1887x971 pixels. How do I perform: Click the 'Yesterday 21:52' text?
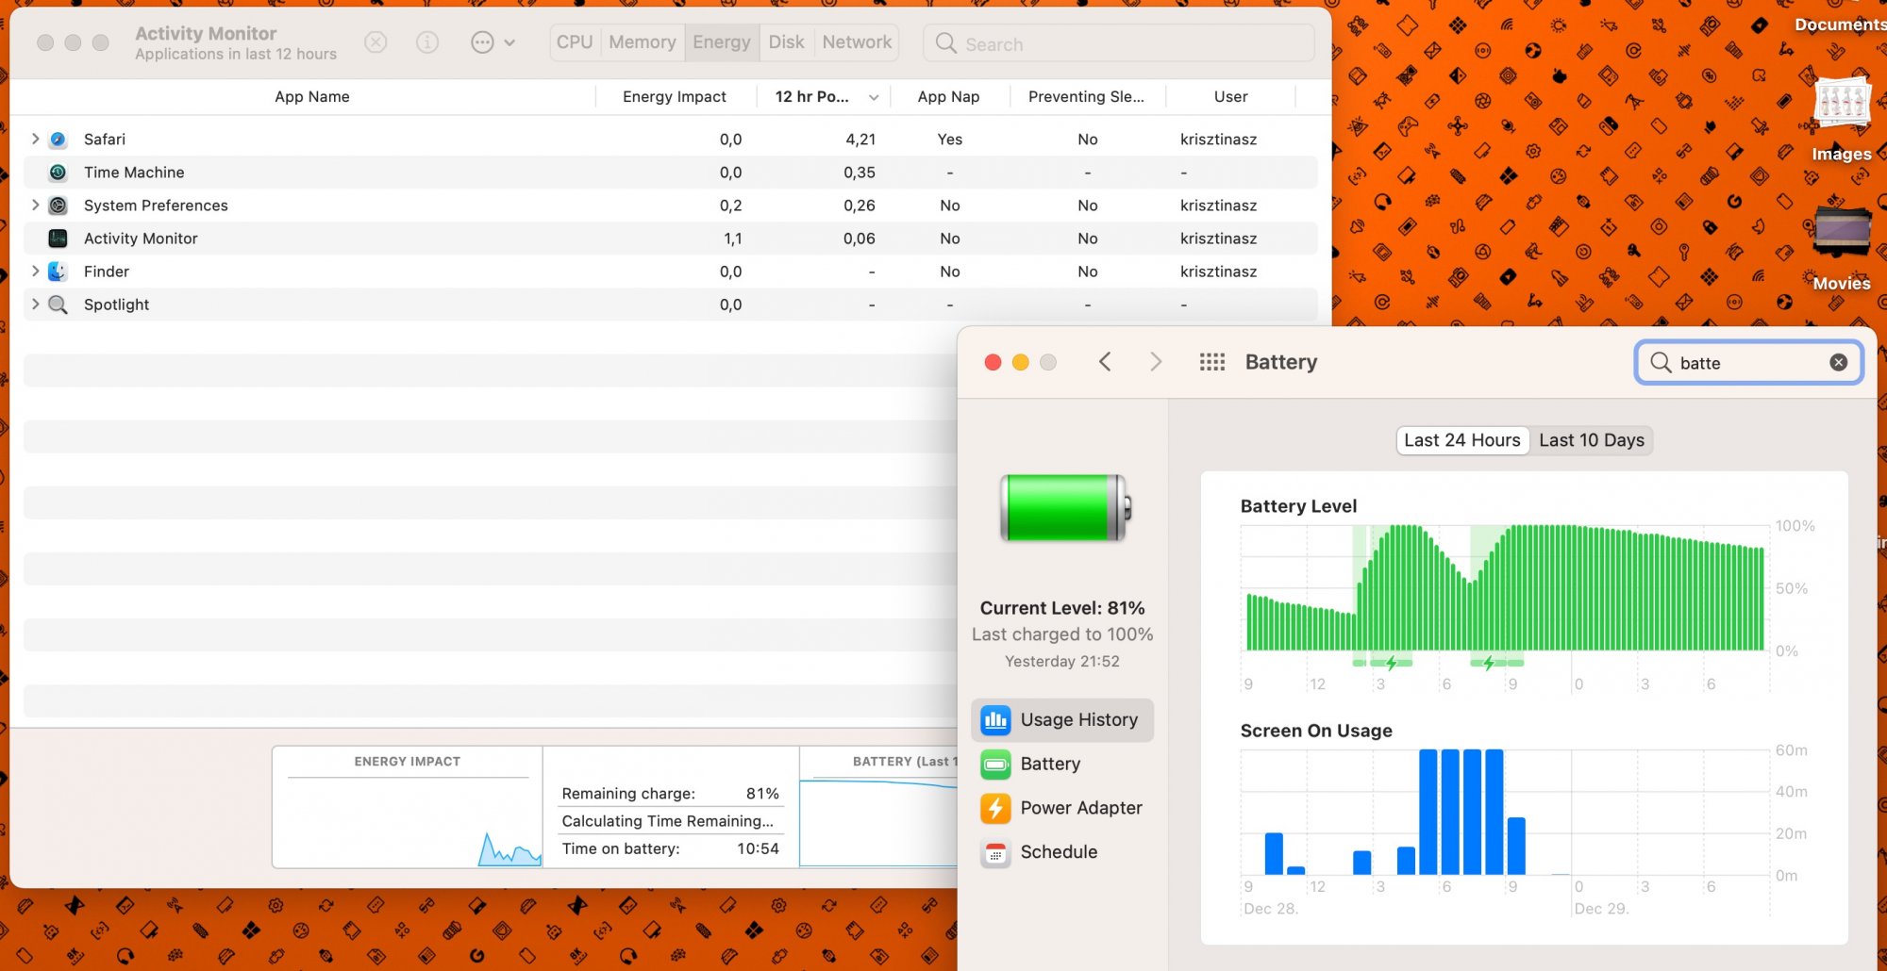(x=1062, y=662)
